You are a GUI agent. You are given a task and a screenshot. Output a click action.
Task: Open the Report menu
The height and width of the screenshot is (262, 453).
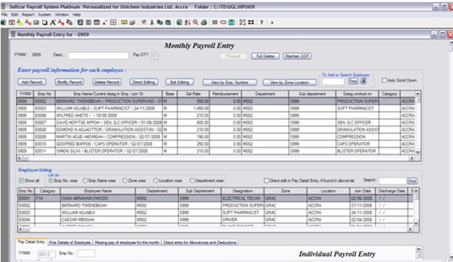click(x=28, y=15)
